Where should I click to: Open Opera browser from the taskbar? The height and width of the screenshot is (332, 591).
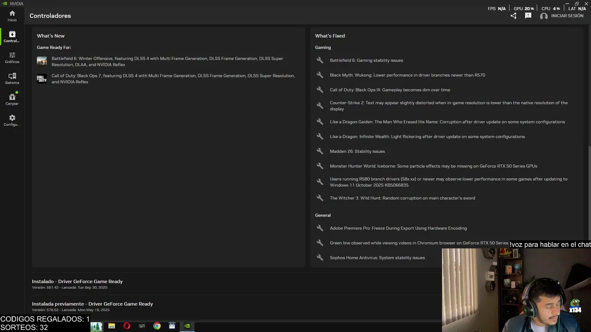(x=127, y=326)
